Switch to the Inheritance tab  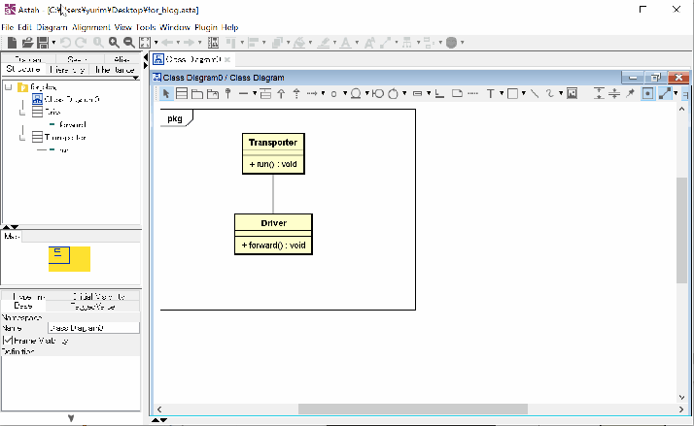tap(115, 70)
